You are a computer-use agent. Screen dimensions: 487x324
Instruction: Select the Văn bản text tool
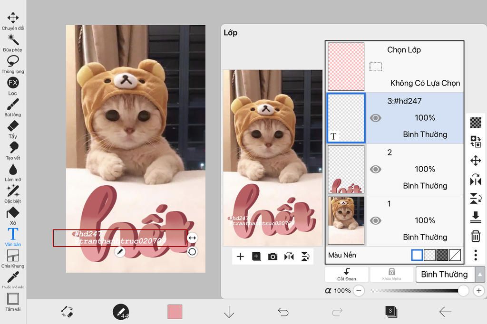(x=13, y=237)
